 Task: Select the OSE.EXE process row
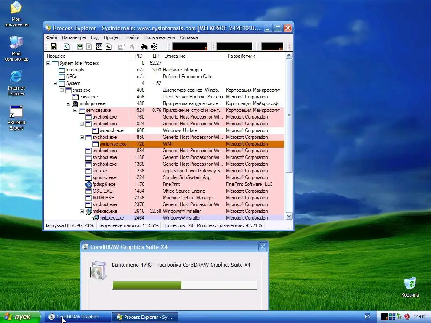164,191
